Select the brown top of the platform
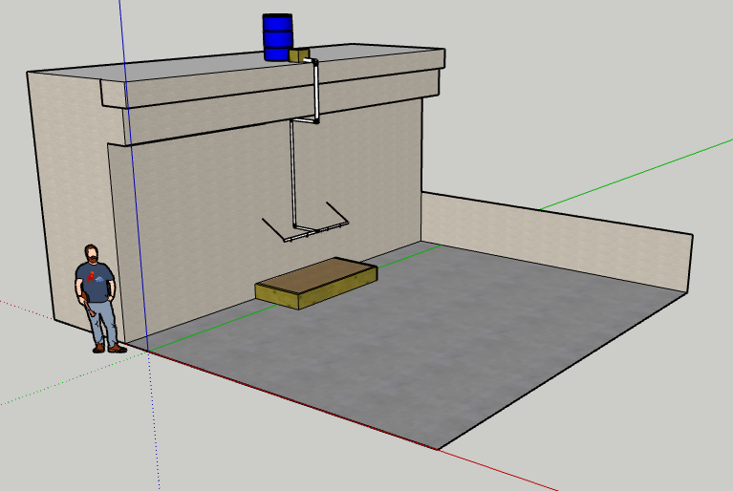 coord(317,276)
